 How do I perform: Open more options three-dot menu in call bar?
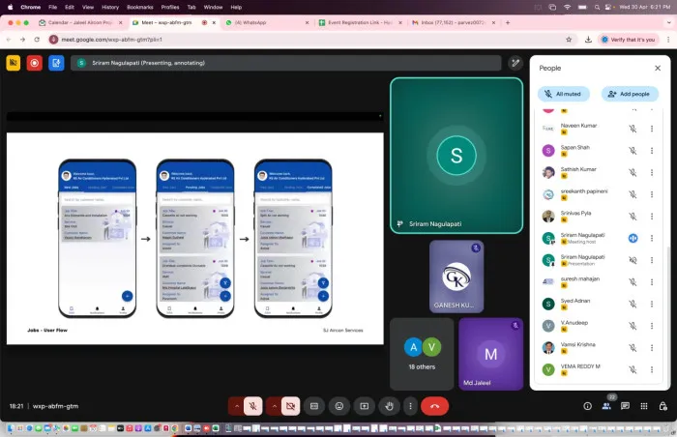point(411,406)
